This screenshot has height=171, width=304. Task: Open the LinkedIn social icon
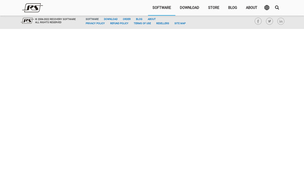pos(281,21)
